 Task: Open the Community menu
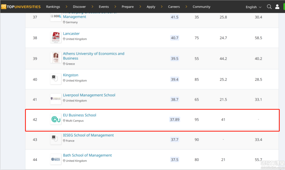pos(201,7)
